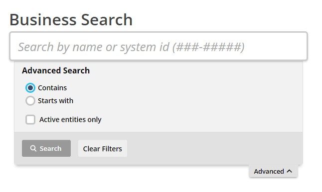Click the Search button
This screenshot has width=322, height=192.
point(46,148)
